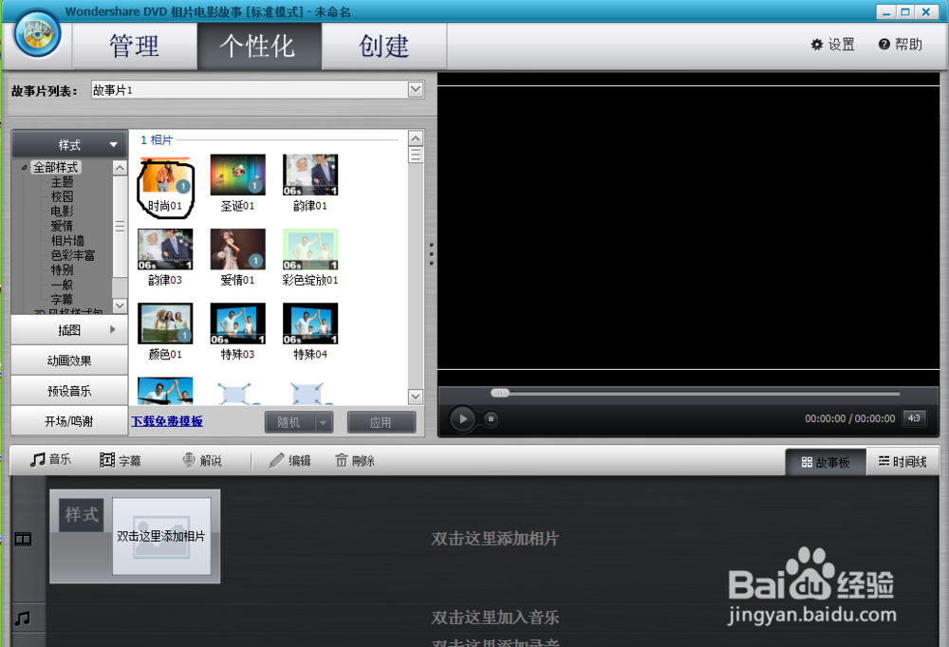Open 解说 narration recording
The image size is (949, 647).
[202, 461]
